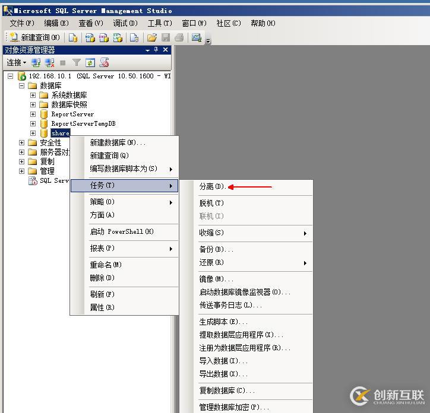This screenshot has width=430, height=413.
Task: Choose 属性(R) from context menu
Action: coord(124,307)
